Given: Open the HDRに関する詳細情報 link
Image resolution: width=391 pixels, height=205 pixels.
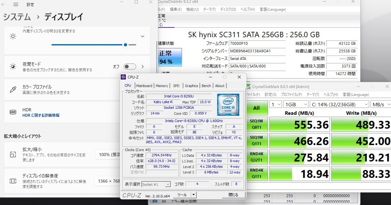Looking at the screenshot, I should 41,115.
